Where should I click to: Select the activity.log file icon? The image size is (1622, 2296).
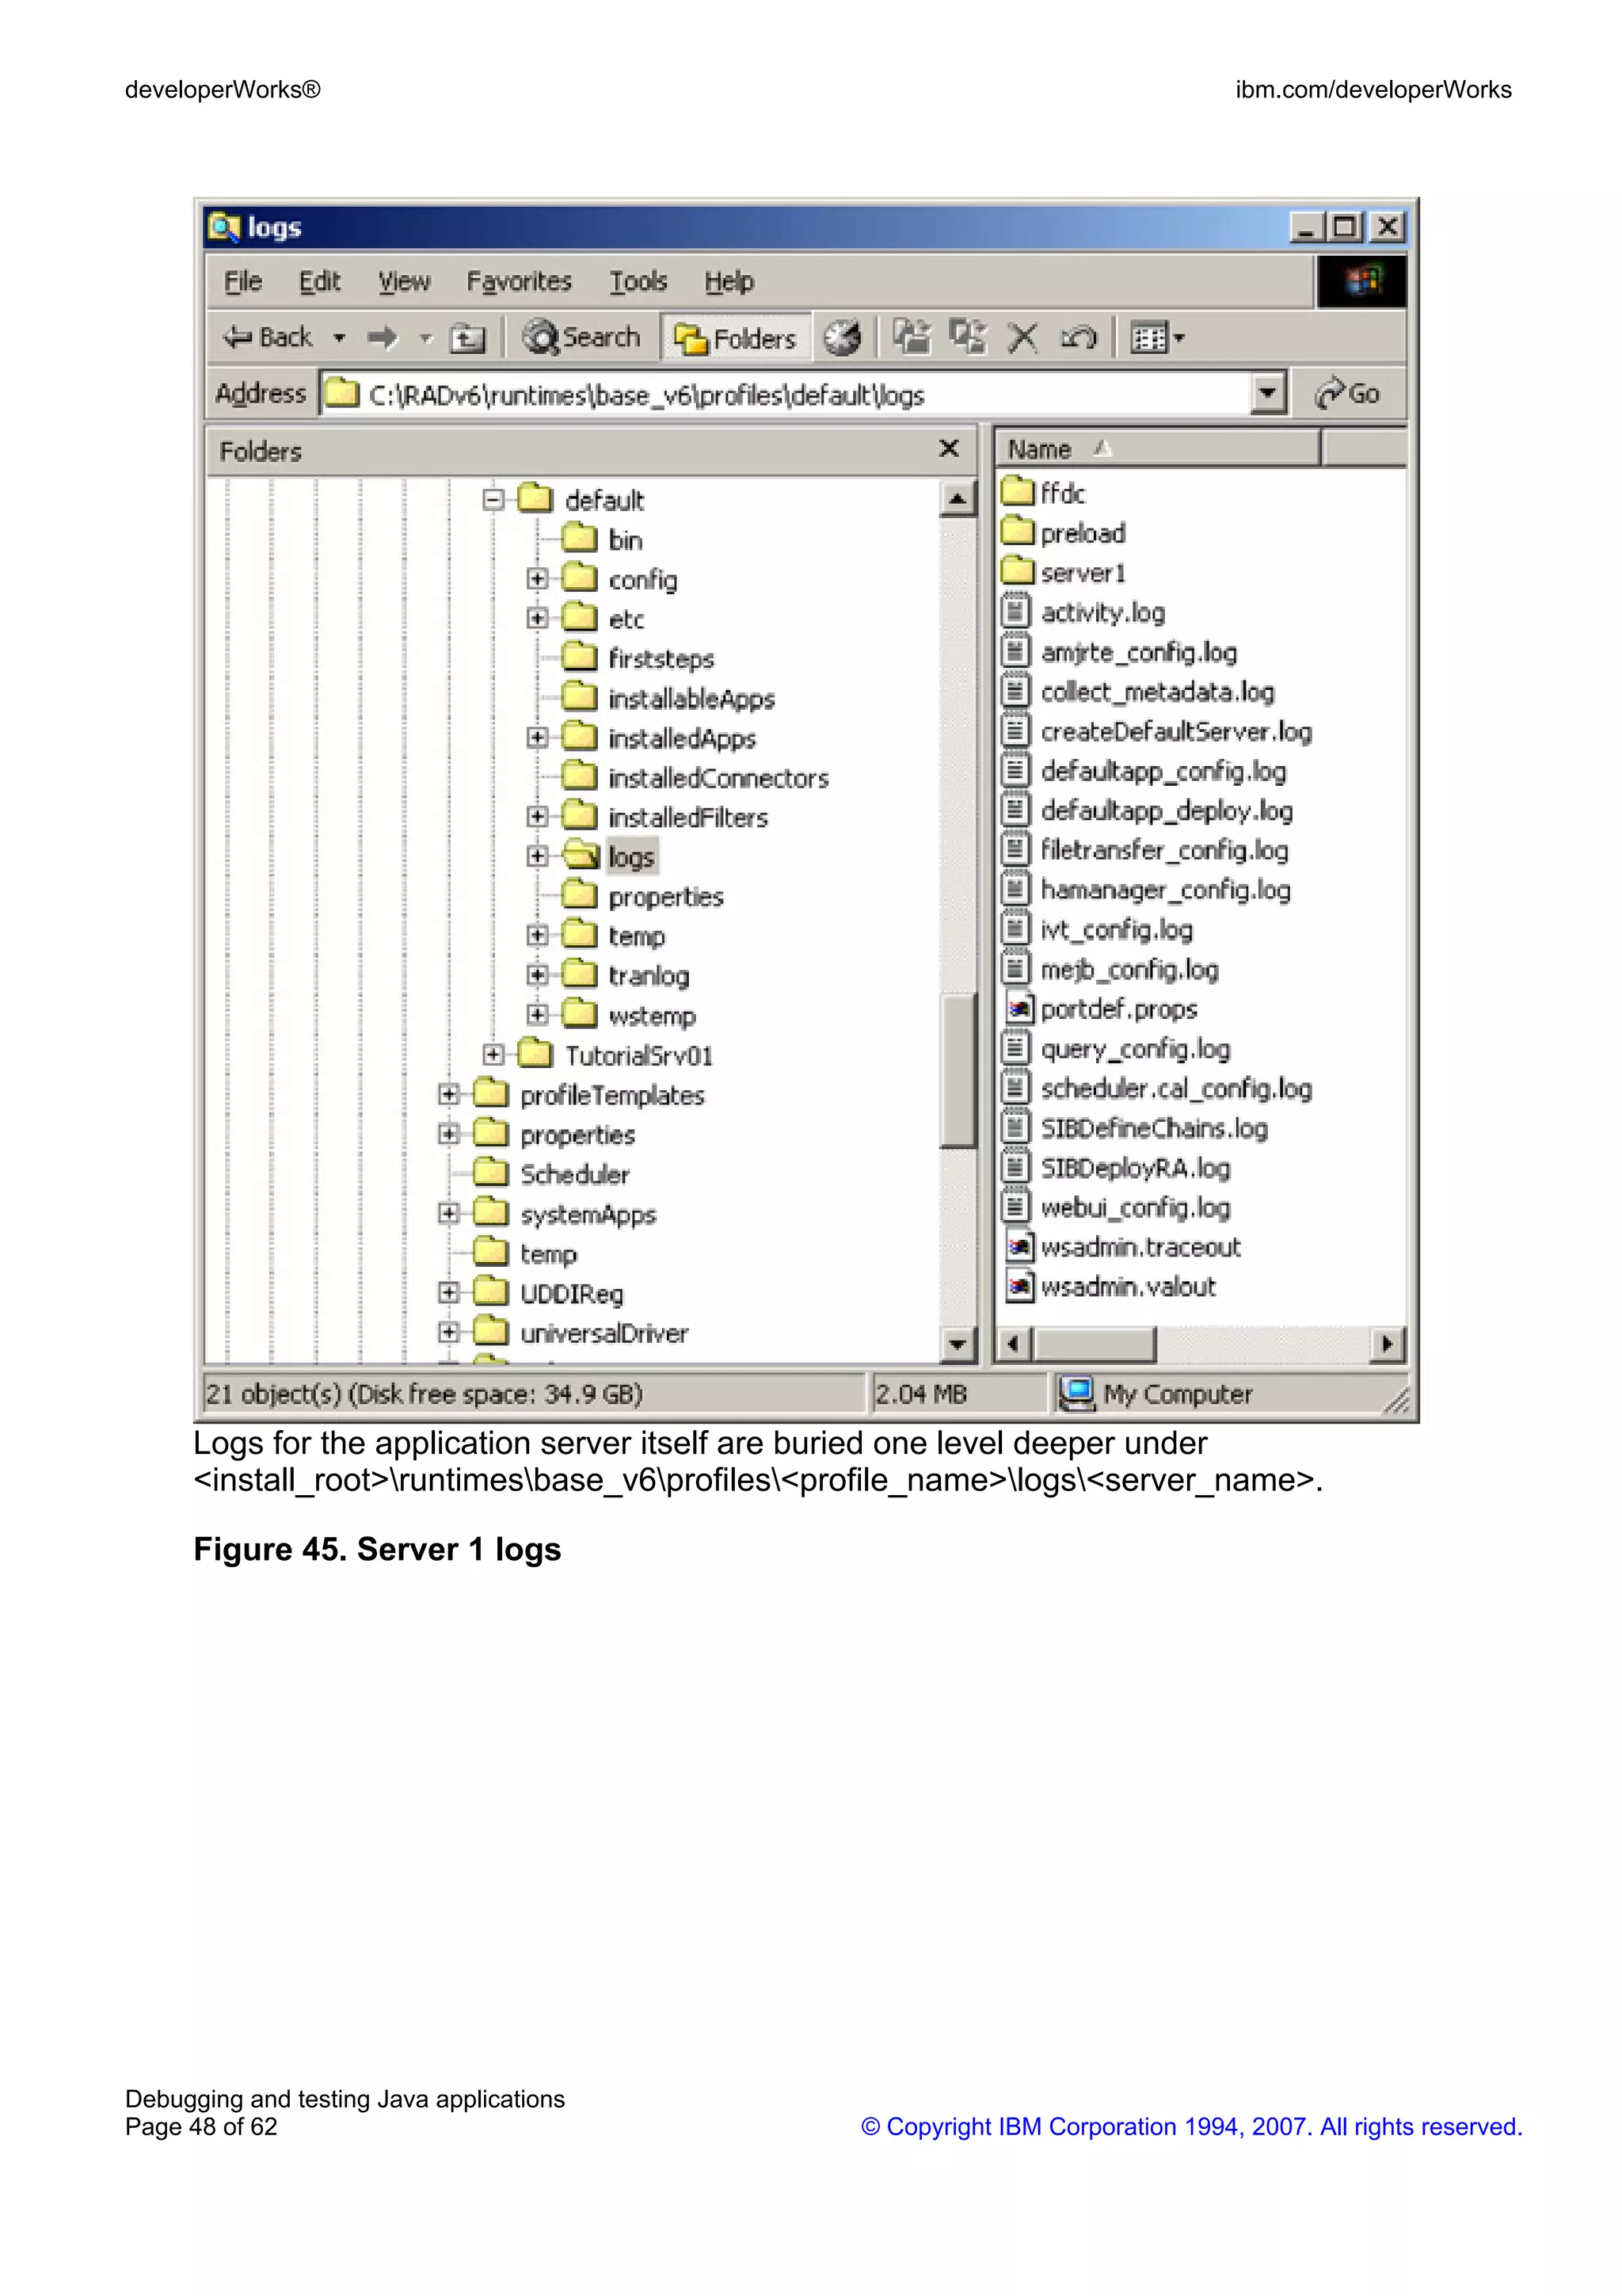(1015, 610)
